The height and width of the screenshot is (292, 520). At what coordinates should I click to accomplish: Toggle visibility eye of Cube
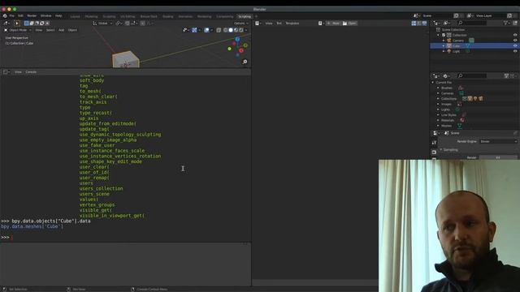pyautogui.click(x=515, y=45)
